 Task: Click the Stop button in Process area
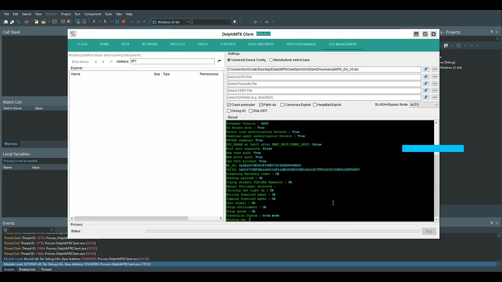pos(429,231)
